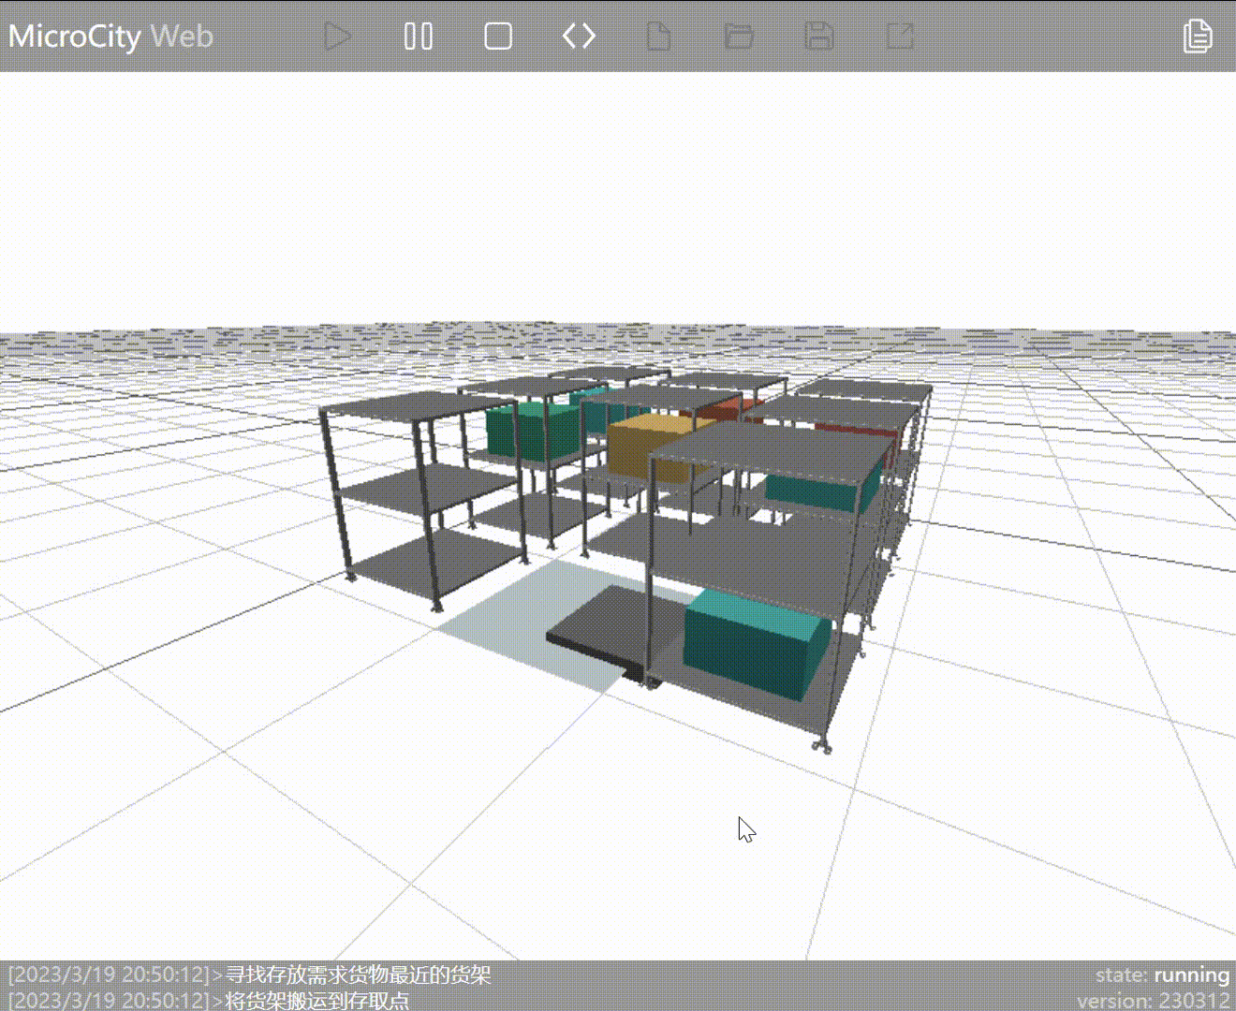Click the teal box on the top shelf
The image size is (1236, 1011).
(x=822, y=483)
